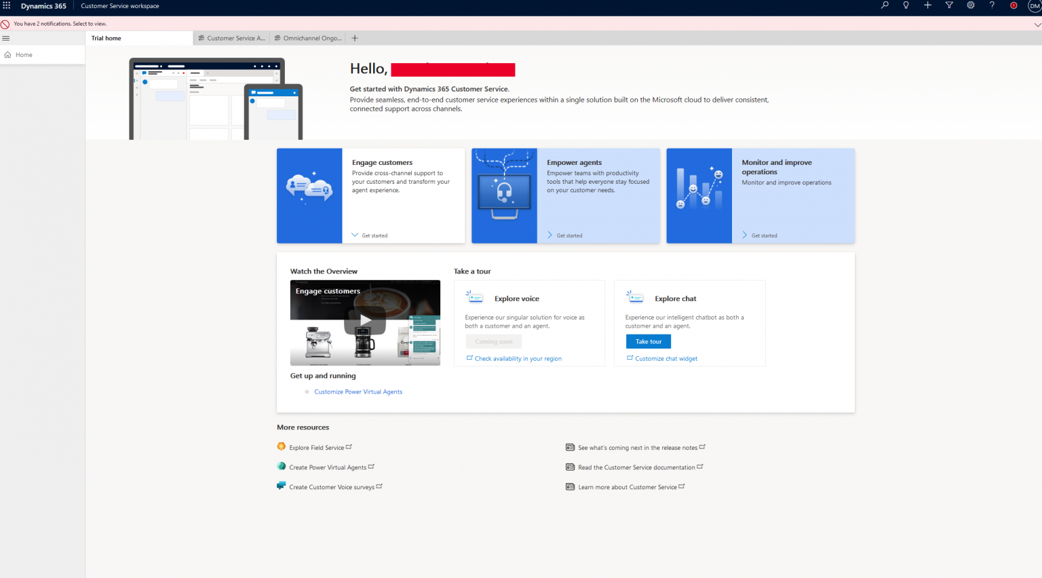
Task: Select the Explore Field Service icon
Action: [281, 446]
